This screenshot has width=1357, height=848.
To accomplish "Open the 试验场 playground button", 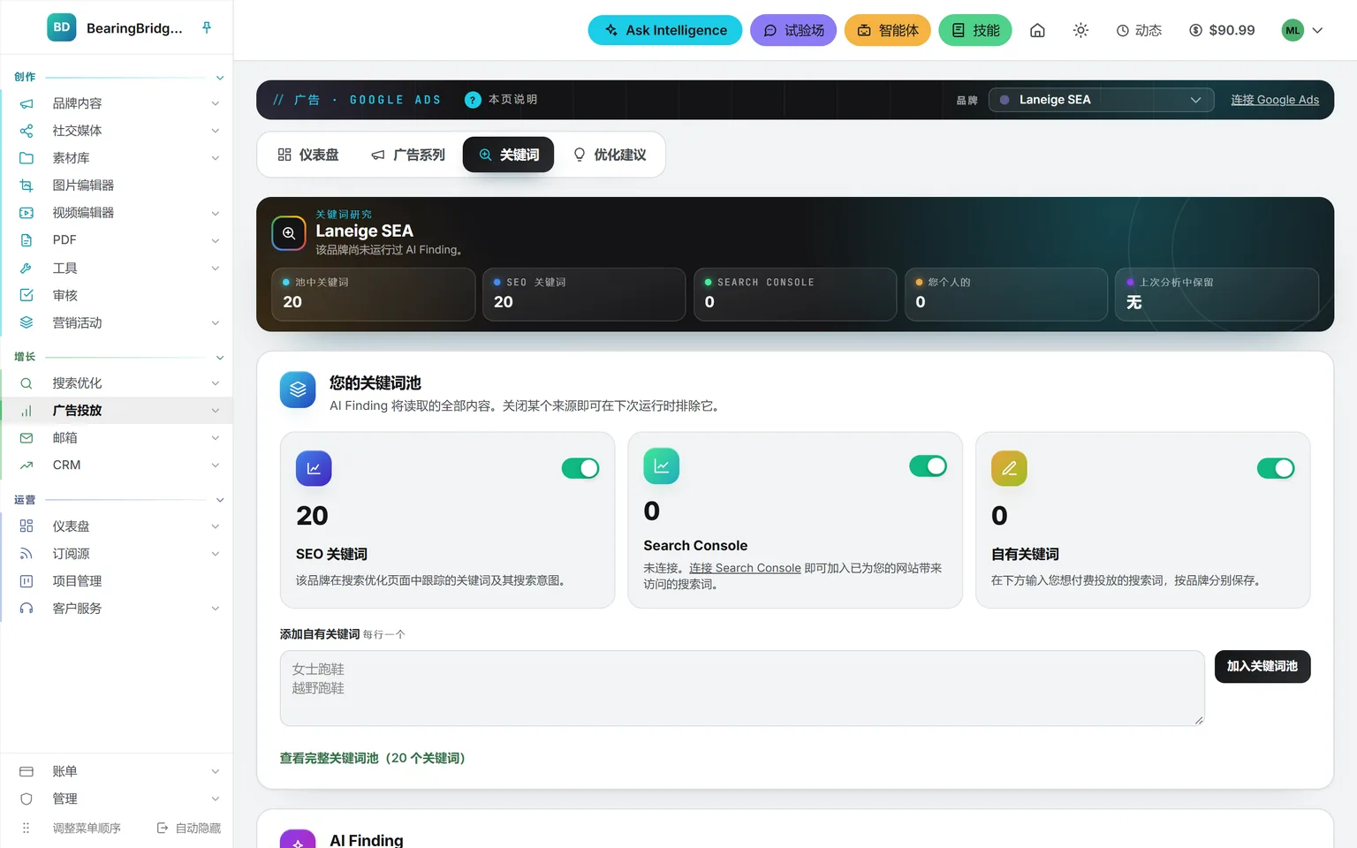I will point(793,30).
